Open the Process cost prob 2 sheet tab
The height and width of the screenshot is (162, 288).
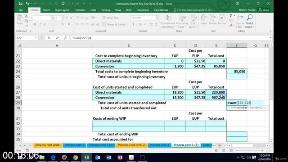pyautogui.click(x=131, y=145)
